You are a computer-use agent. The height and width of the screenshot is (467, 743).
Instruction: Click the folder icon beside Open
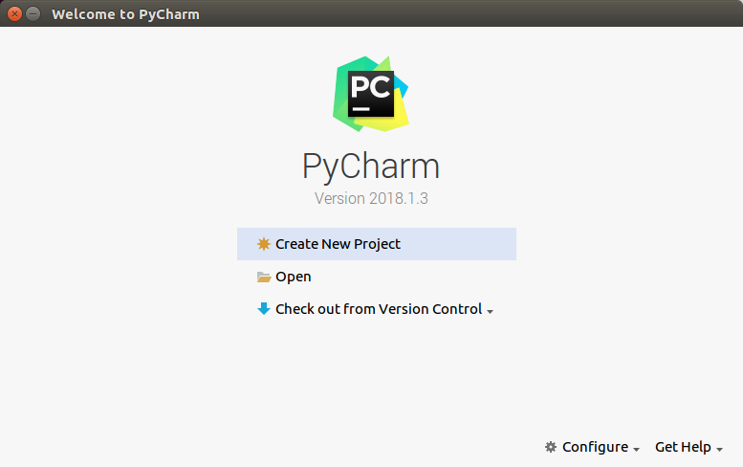(264, 277)
